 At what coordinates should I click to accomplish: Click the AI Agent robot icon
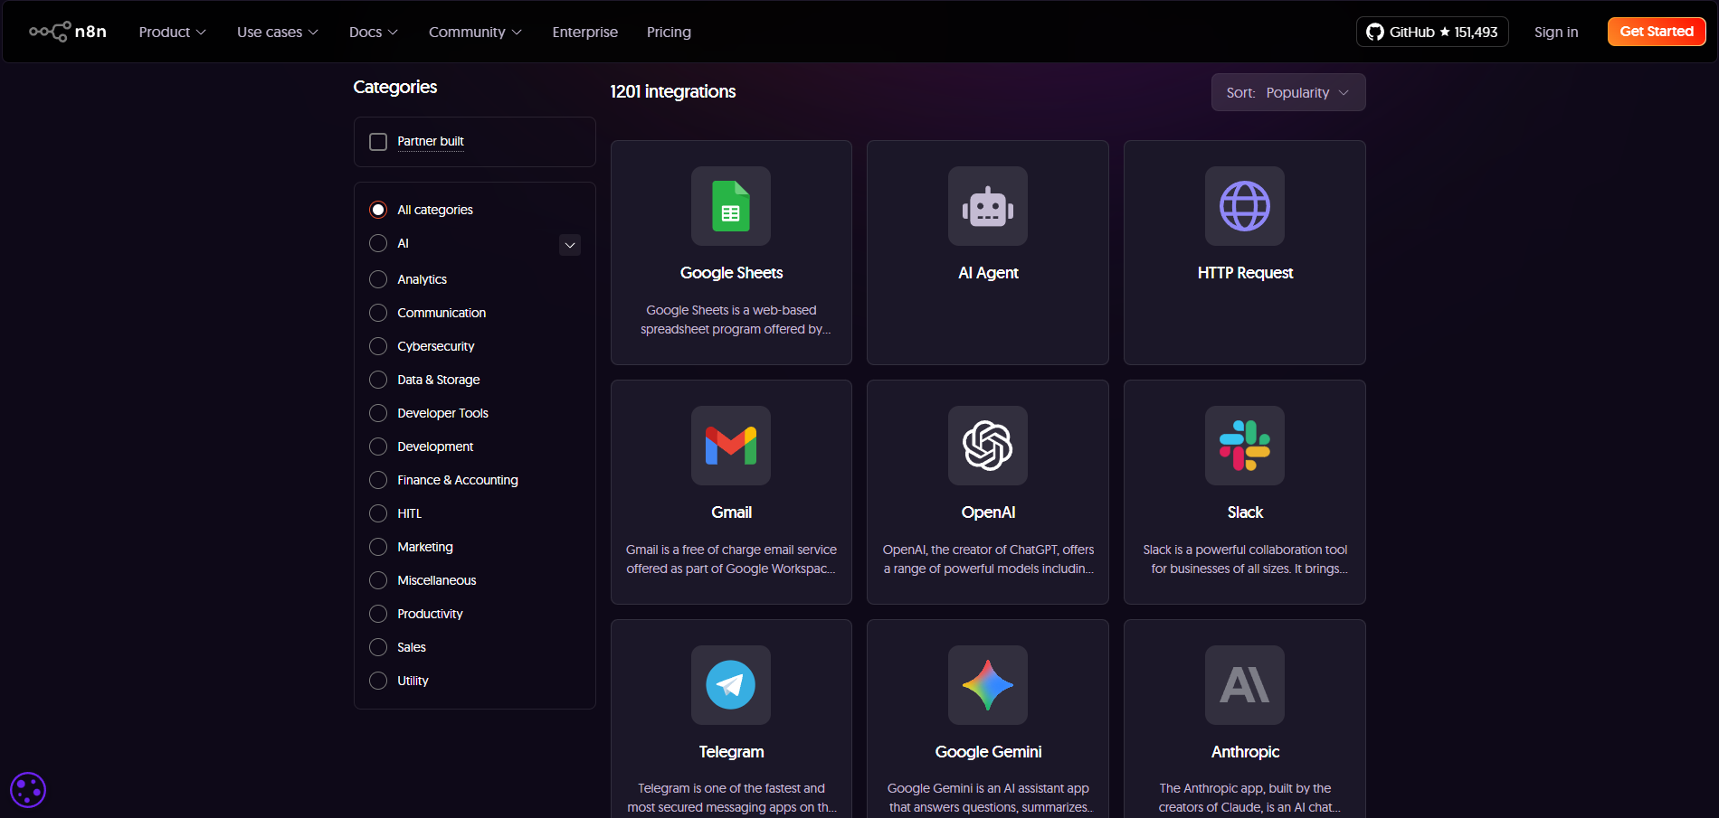pyautogui.click(x=987, y=206)
